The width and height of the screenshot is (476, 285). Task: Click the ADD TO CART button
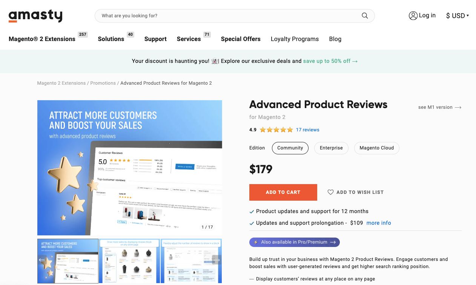pyautogui.click(x=283, y=192)
